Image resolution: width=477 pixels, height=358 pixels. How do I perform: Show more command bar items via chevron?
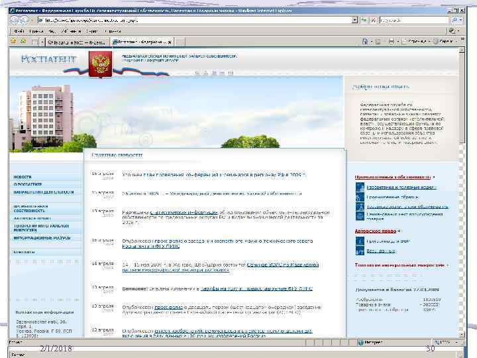[x=462, y=40]
